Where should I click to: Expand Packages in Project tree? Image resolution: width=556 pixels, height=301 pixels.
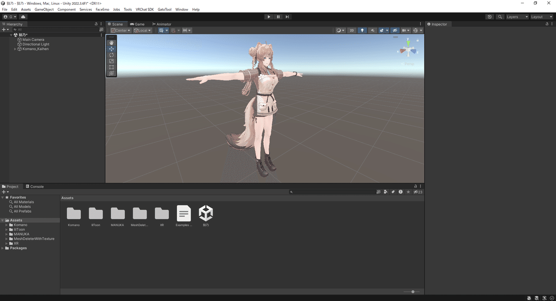point(3,248)
